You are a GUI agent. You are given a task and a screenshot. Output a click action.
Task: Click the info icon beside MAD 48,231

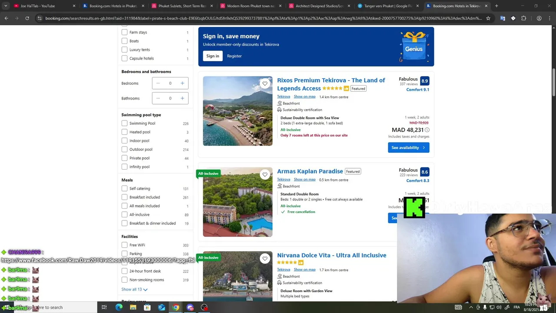pyautogui.click(x=427, y=130)
